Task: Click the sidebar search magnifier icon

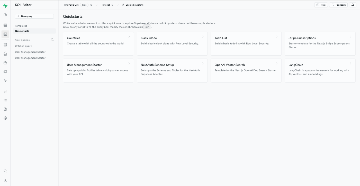Action: (x=5, y=171)
